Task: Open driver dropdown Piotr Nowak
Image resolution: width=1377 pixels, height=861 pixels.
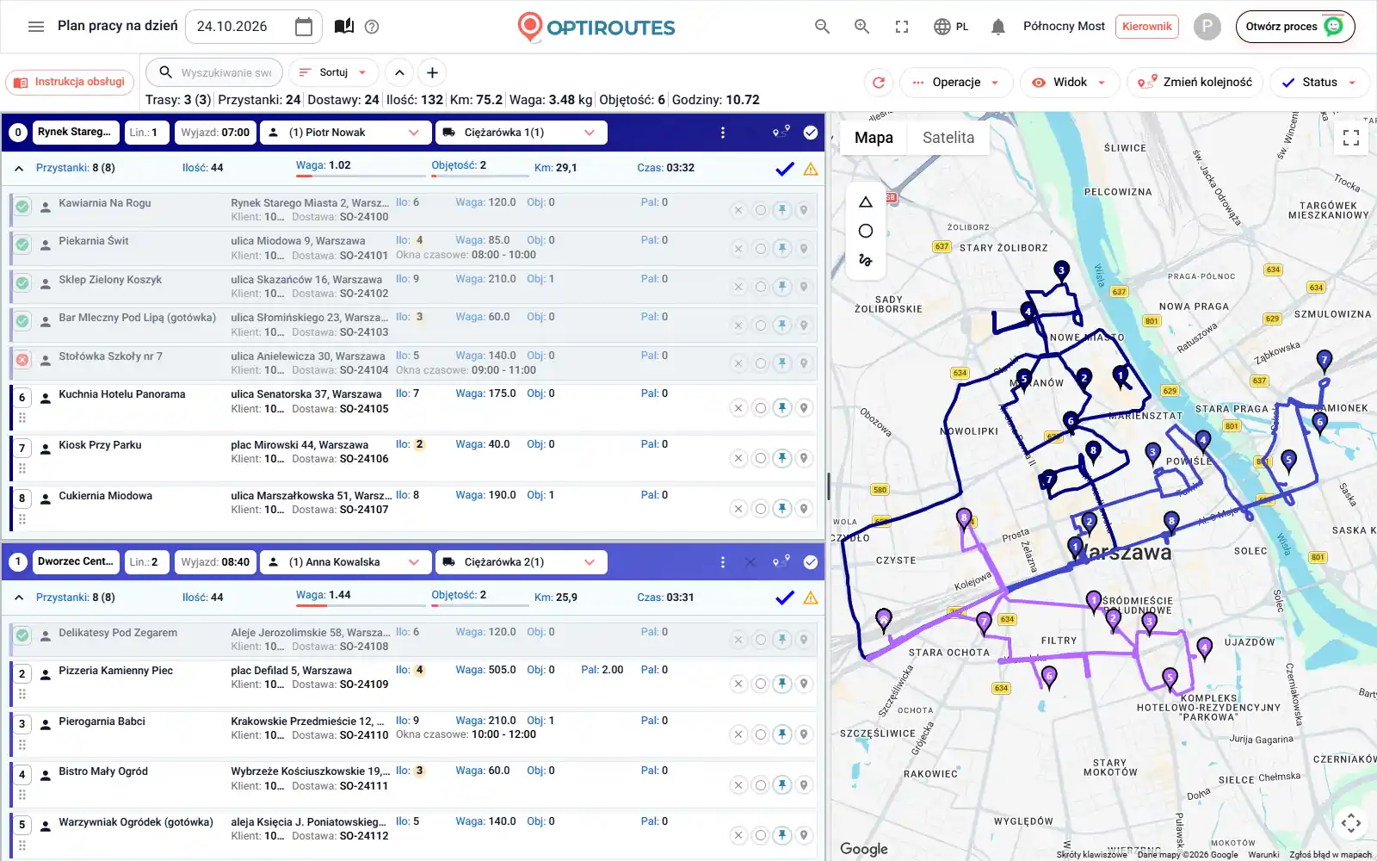Action: pyautogui.click(x=344, y=133)
